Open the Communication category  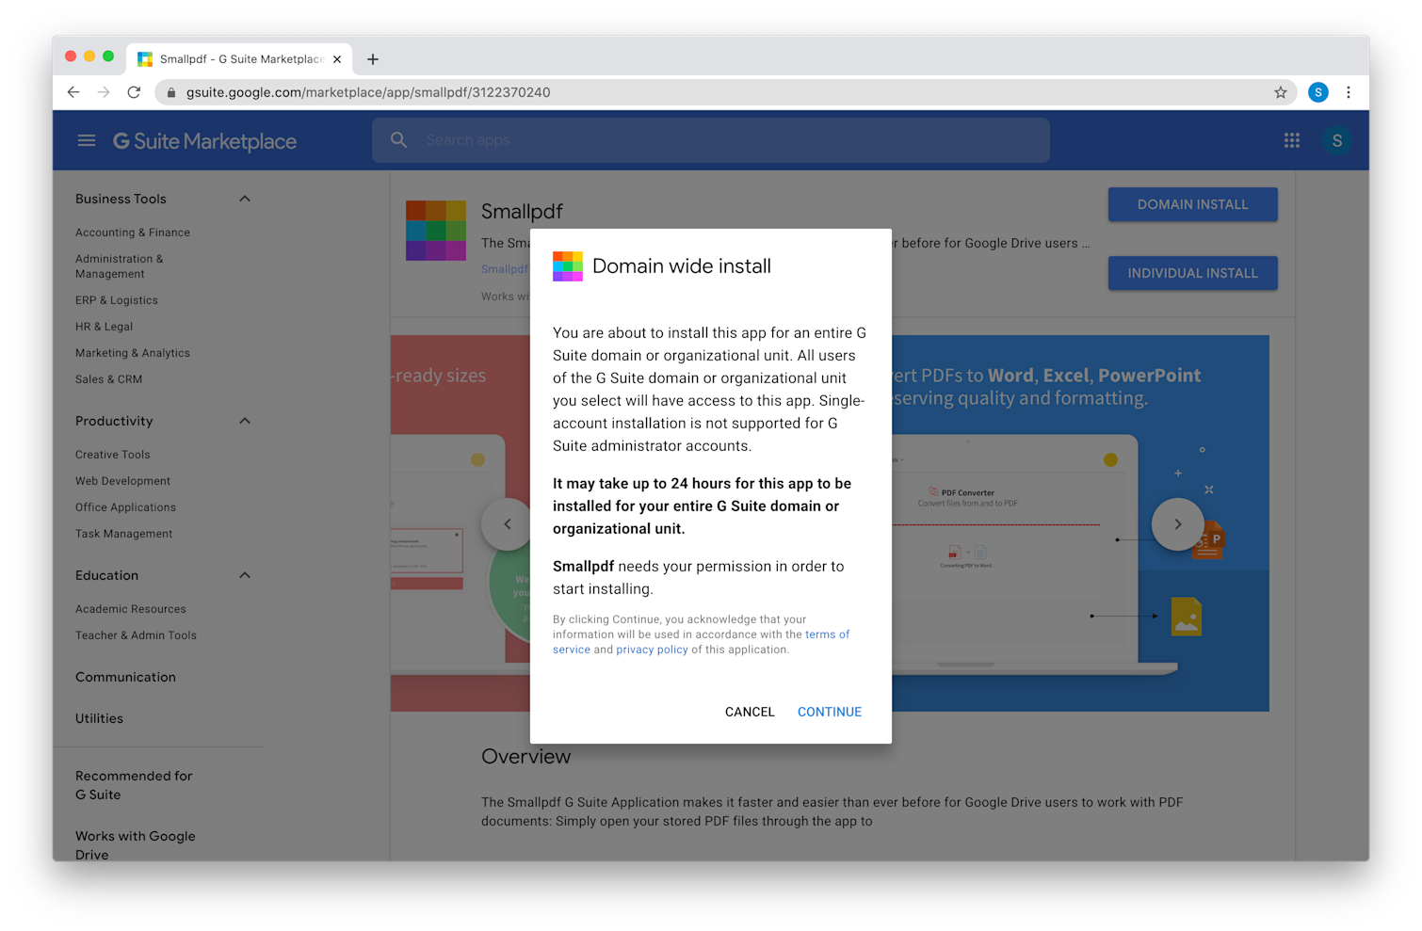tap(126, 677)
